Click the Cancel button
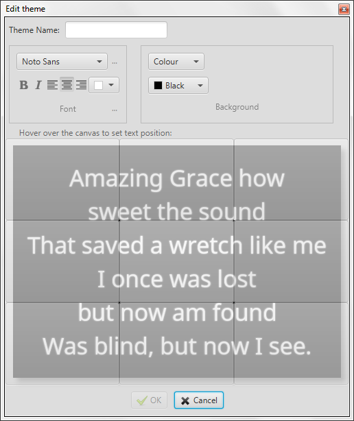 199,400
